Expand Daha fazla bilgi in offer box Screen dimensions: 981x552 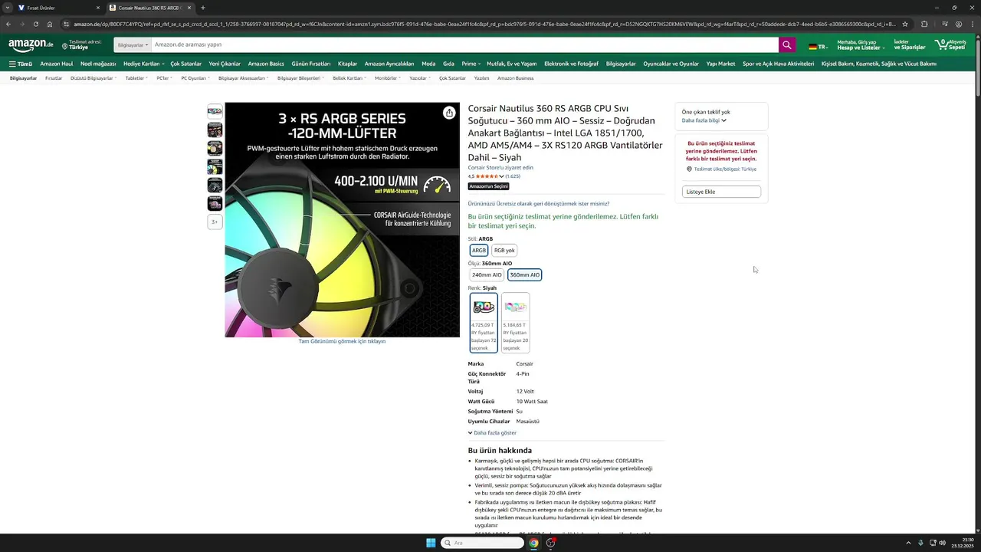point(704,120)
